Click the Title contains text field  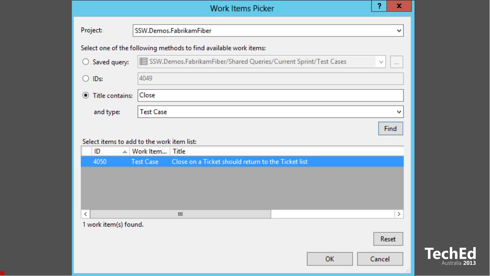[271, 95]
